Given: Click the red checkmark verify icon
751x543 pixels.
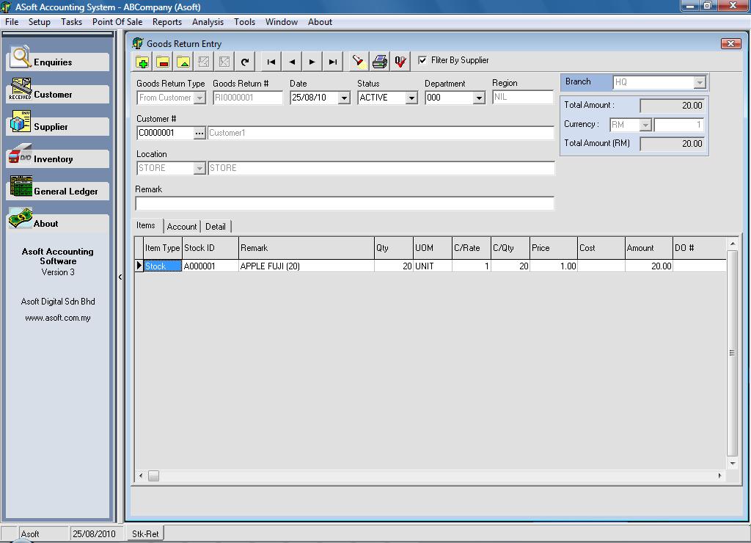Looking at the screenshot, I should pos(400,62).
